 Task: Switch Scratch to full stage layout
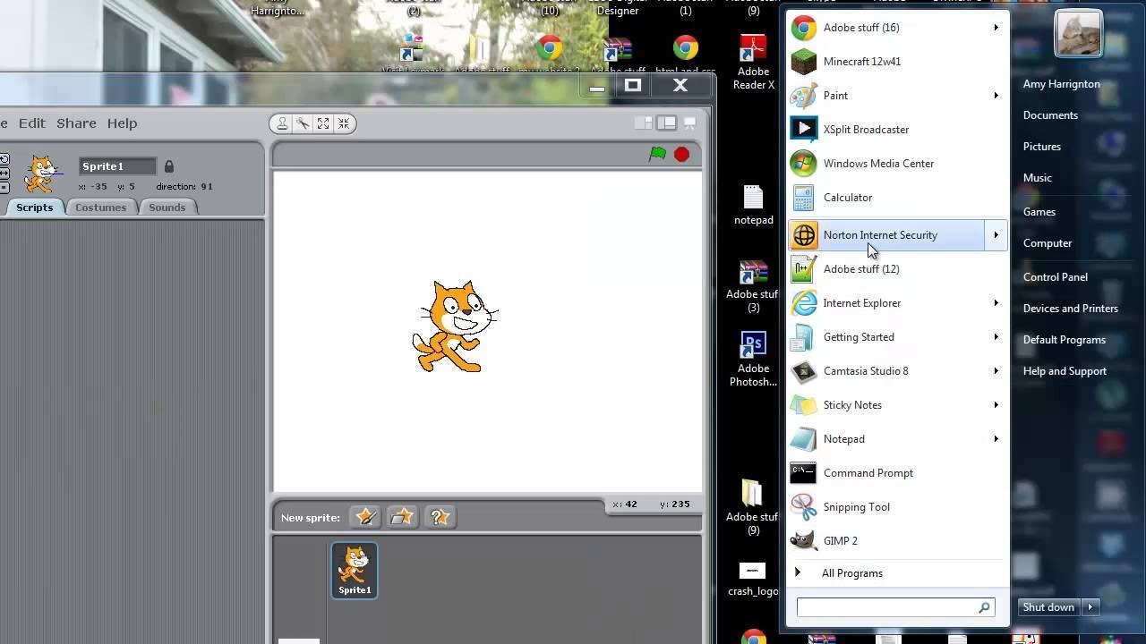tap(666, 123)
